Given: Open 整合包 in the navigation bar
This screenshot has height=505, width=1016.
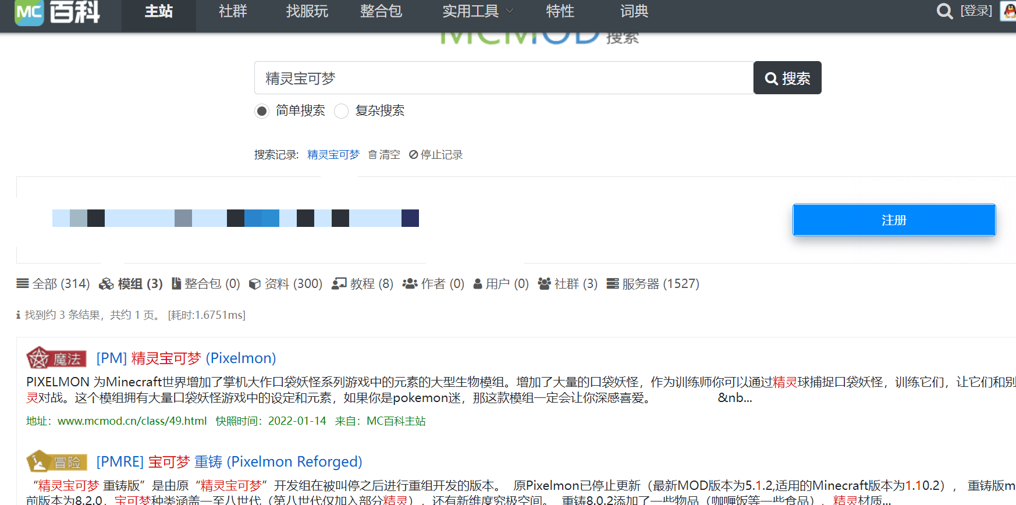Looking at the screenshot, I should (381, 12).
